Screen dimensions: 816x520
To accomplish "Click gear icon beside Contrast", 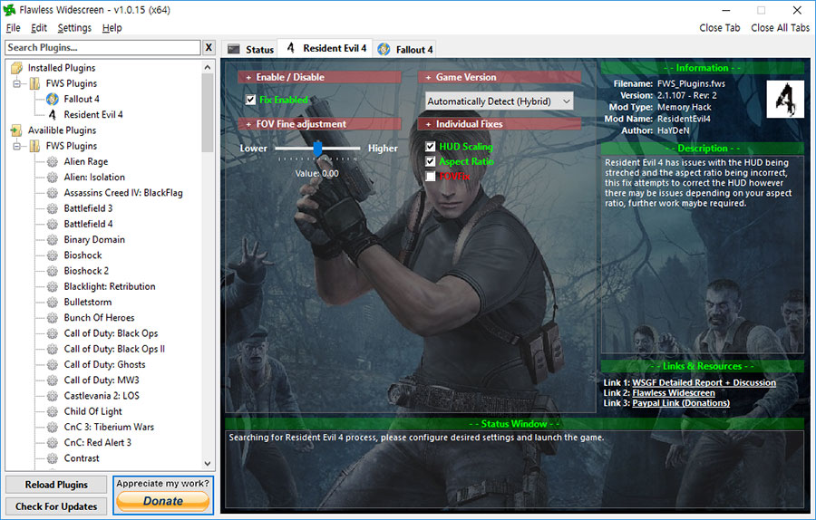I will (52, 458).
